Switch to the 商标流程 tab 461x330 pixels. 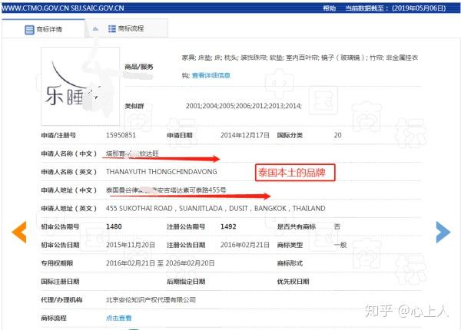click(x=127, y=28)
